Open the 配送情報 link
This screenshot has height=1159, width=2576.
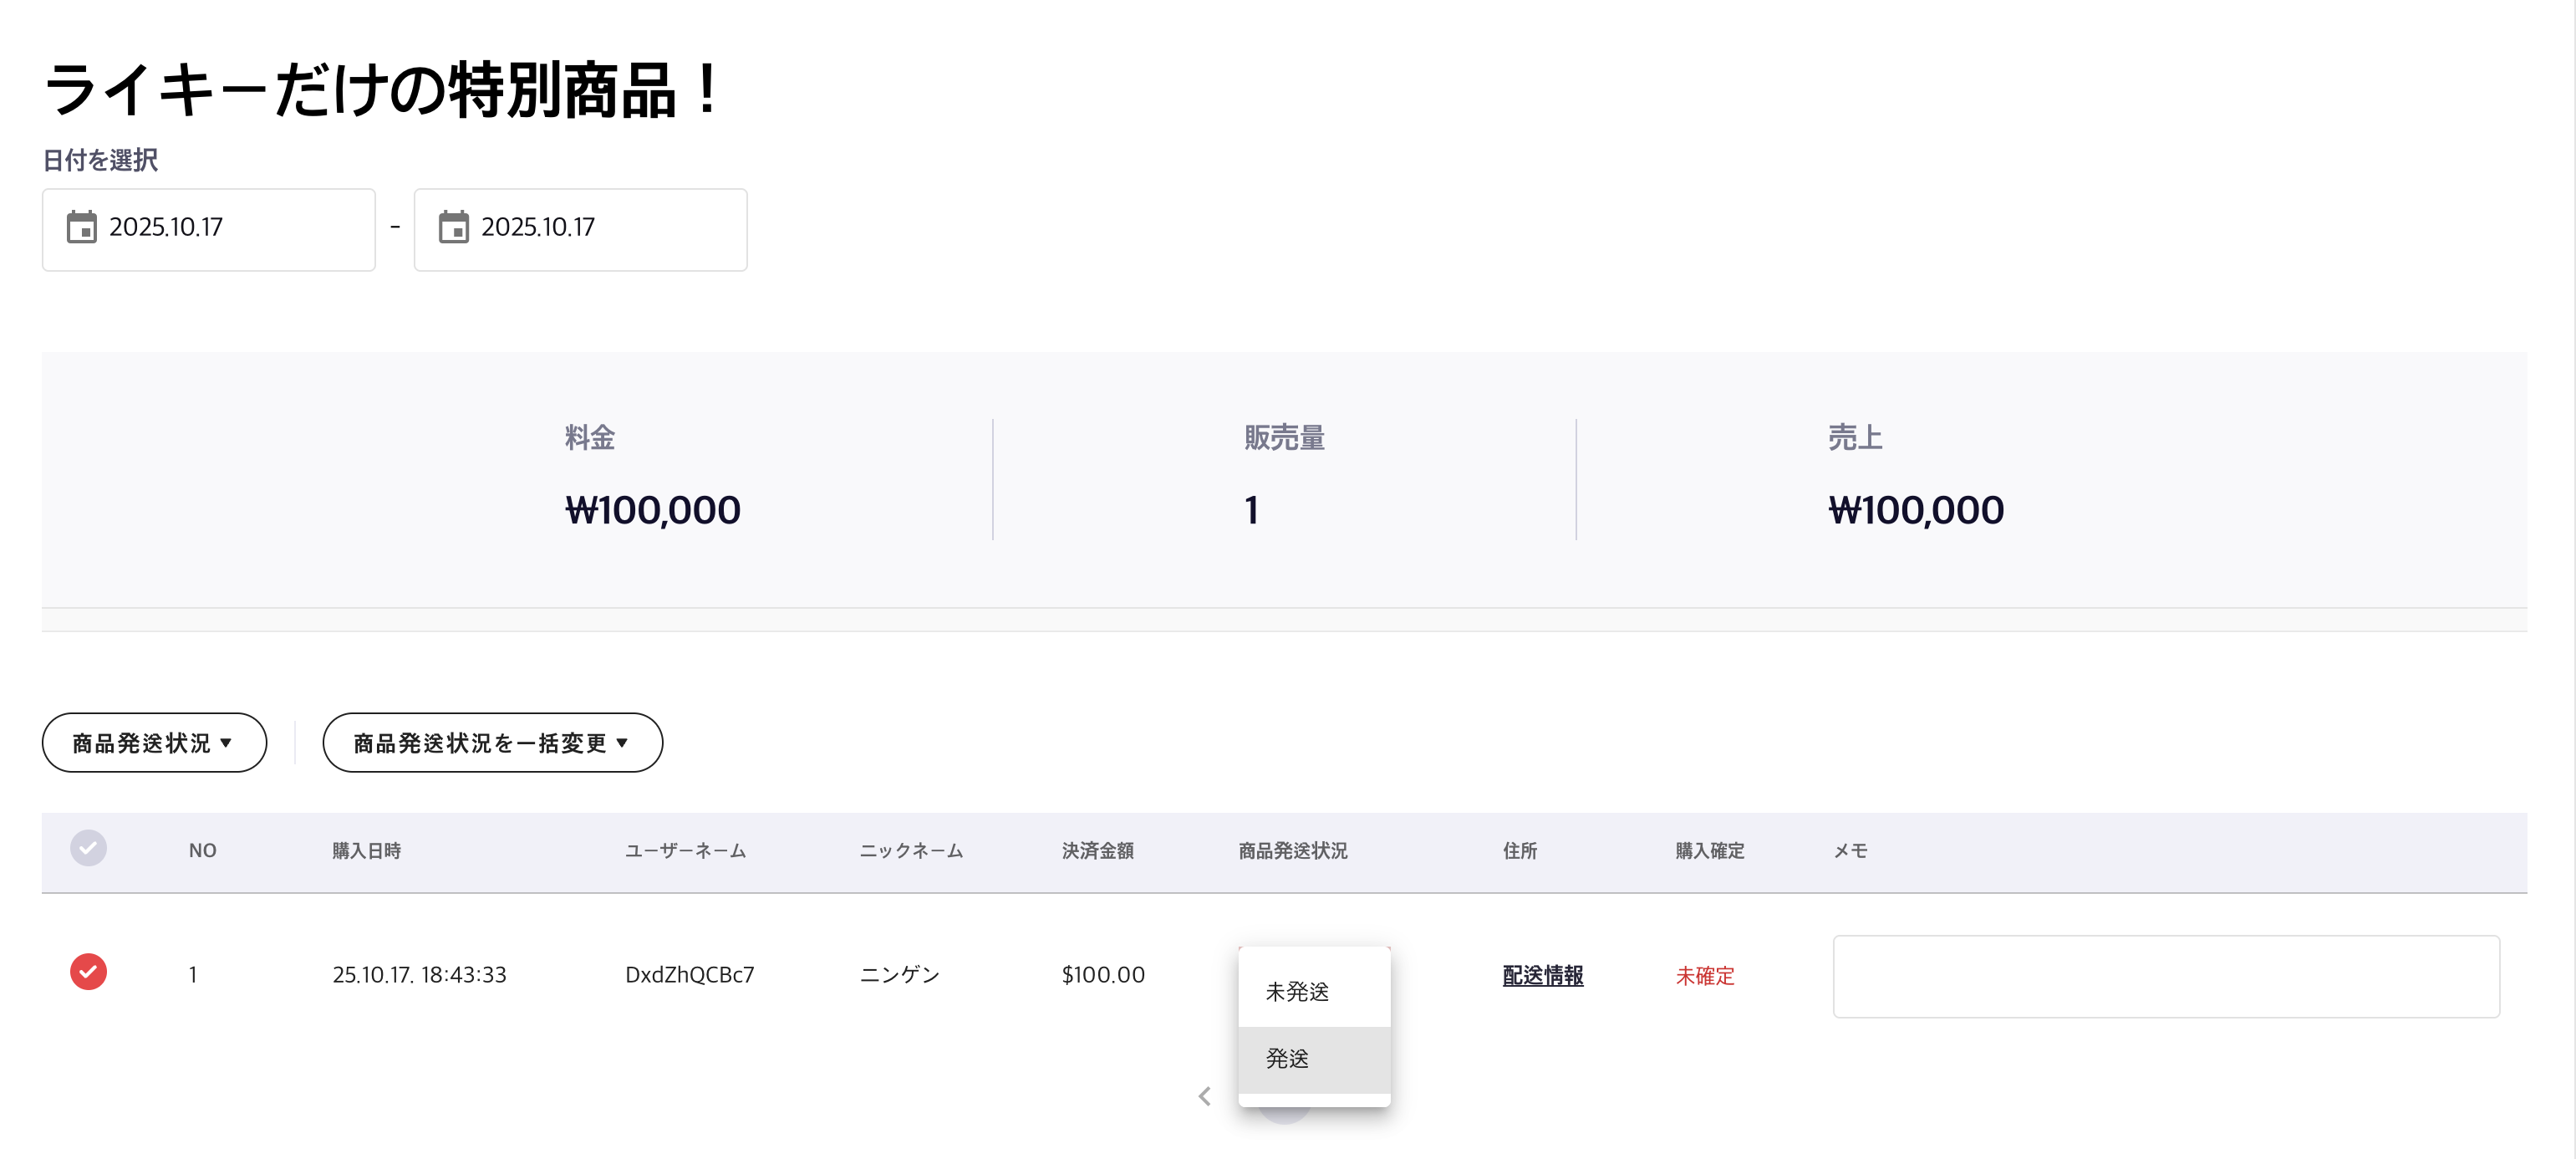tap(1542, 975)
